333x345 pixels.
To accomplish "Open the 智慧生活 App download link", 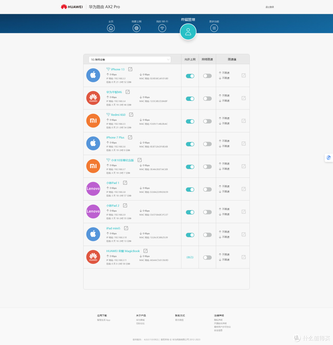I will coord(104,320).
